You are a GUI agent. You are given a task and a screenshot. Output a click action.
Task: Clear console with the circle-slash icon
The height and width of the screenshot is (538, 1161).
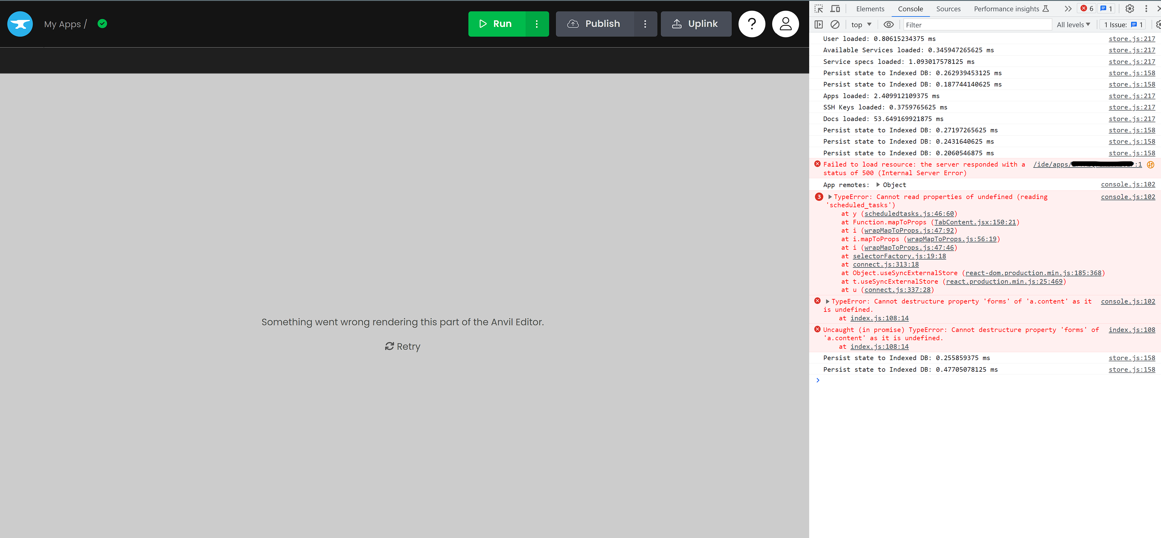coord(835,25)
